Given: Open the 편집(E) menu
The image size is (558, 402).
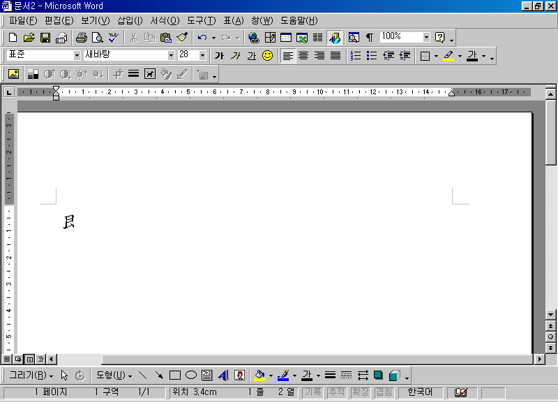Looking at the screenshot, I should click(59, 21).
